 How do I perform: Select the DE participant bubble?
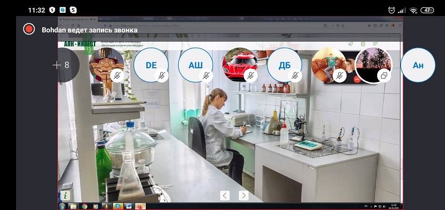pyautogui.click(x=151, y=65)
